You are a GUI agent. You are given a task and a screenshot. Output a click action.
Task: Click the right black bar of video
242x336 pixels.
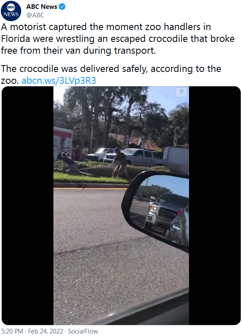click(x=214, y=206)
